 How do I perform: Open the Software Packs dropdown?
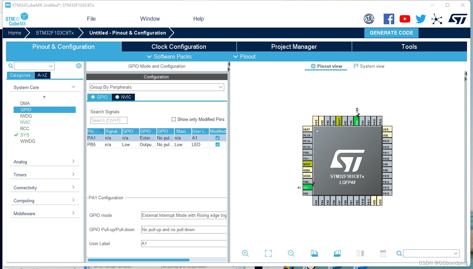[x=169, y=56]
